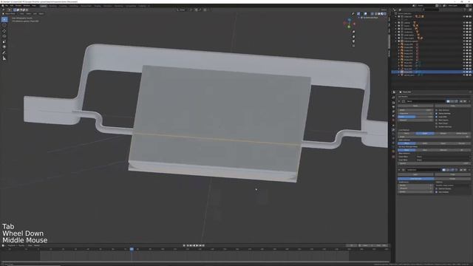Click the viewport zoom magnifier icon
Viewport: 473px width, 266px height.
pyautogui.click(x=353, y=32)
